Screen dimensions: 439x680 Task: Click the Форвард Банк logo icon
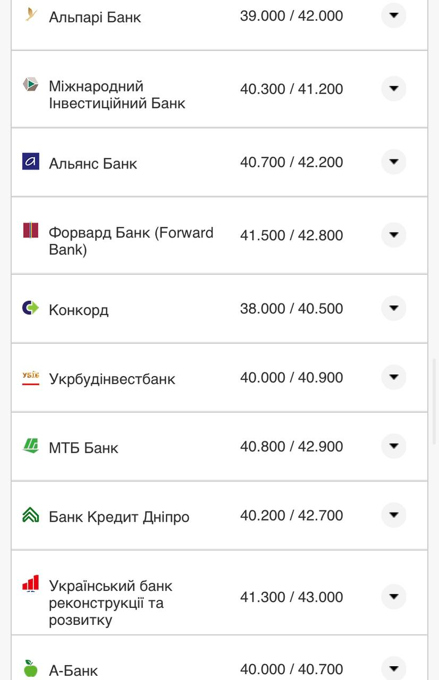point(31,230)
